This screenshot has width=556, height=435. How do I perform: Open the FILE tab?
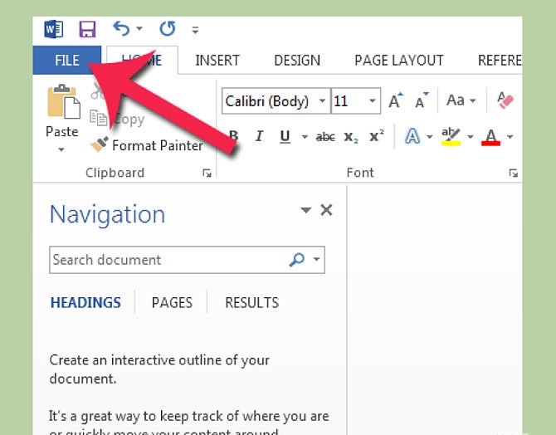pyautogui.click(x=66, y=60)
